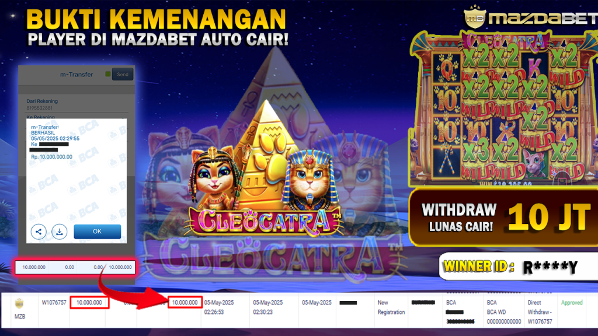Click the 10.000.000 amount next to red arrow
Viewport: 598px width, 336px height.
pos(185,303)
